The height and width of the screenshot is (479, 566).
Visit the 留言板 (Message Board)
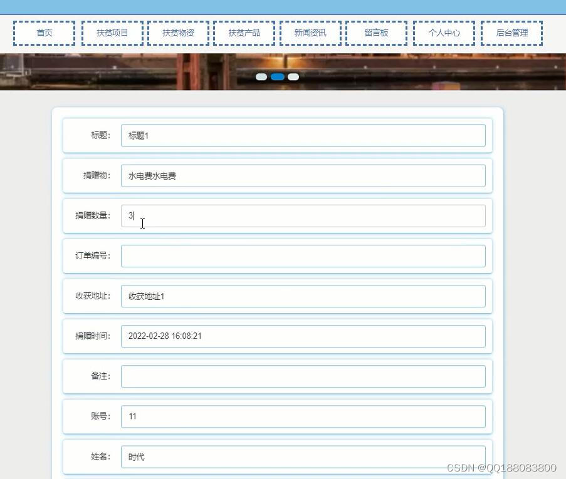(377, 33)
